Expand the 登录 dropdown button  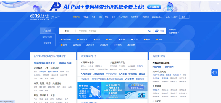tap(184, 17)
